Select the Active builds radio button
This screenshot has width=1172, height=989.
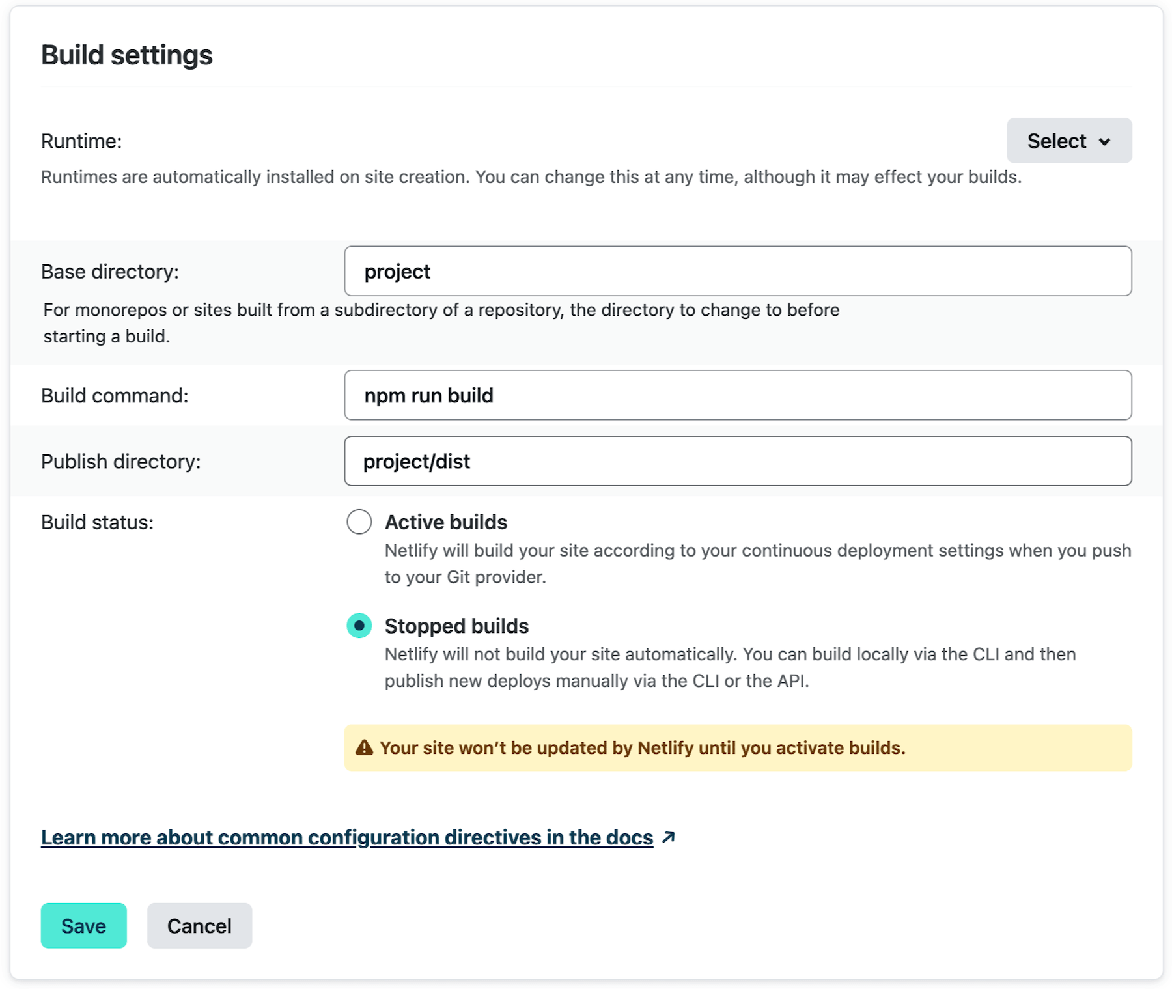359,522
